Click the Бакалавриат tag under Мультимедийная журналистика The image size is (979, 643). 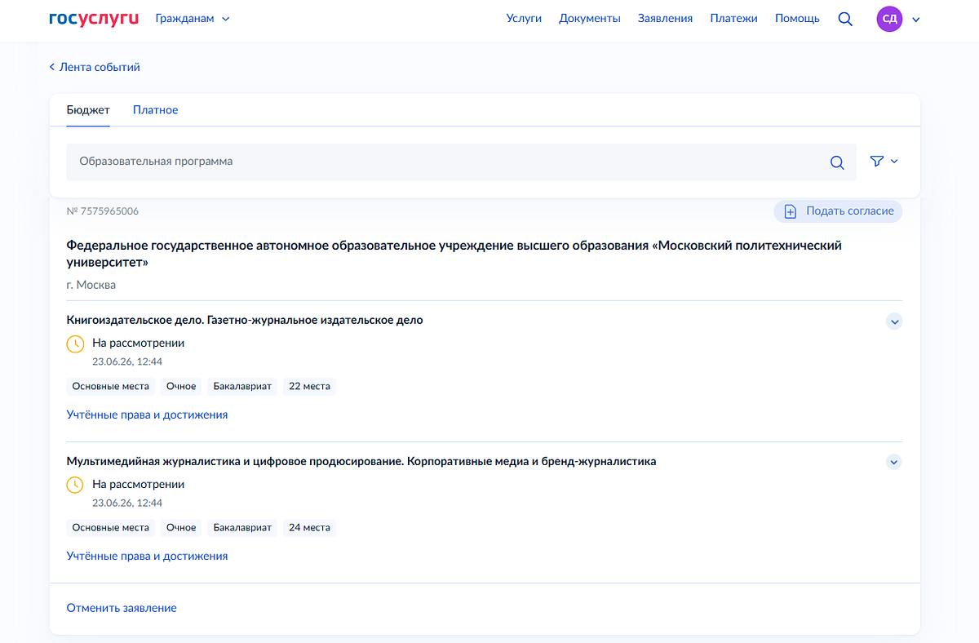pyautogui.click(x=242, y=528)
